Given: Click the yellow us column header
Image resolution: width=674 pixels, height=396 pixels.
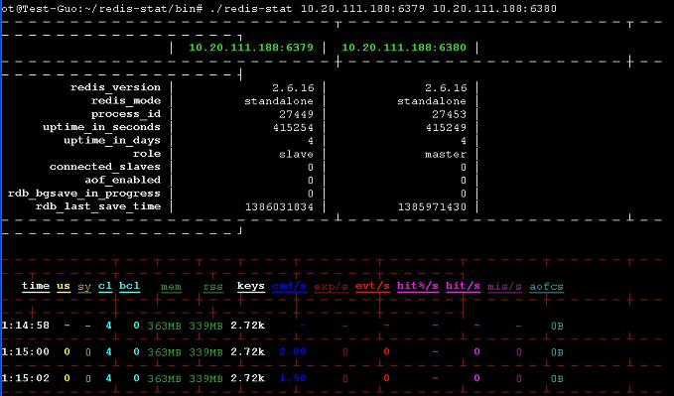Looking at the screenshot, I should (64, 287).
